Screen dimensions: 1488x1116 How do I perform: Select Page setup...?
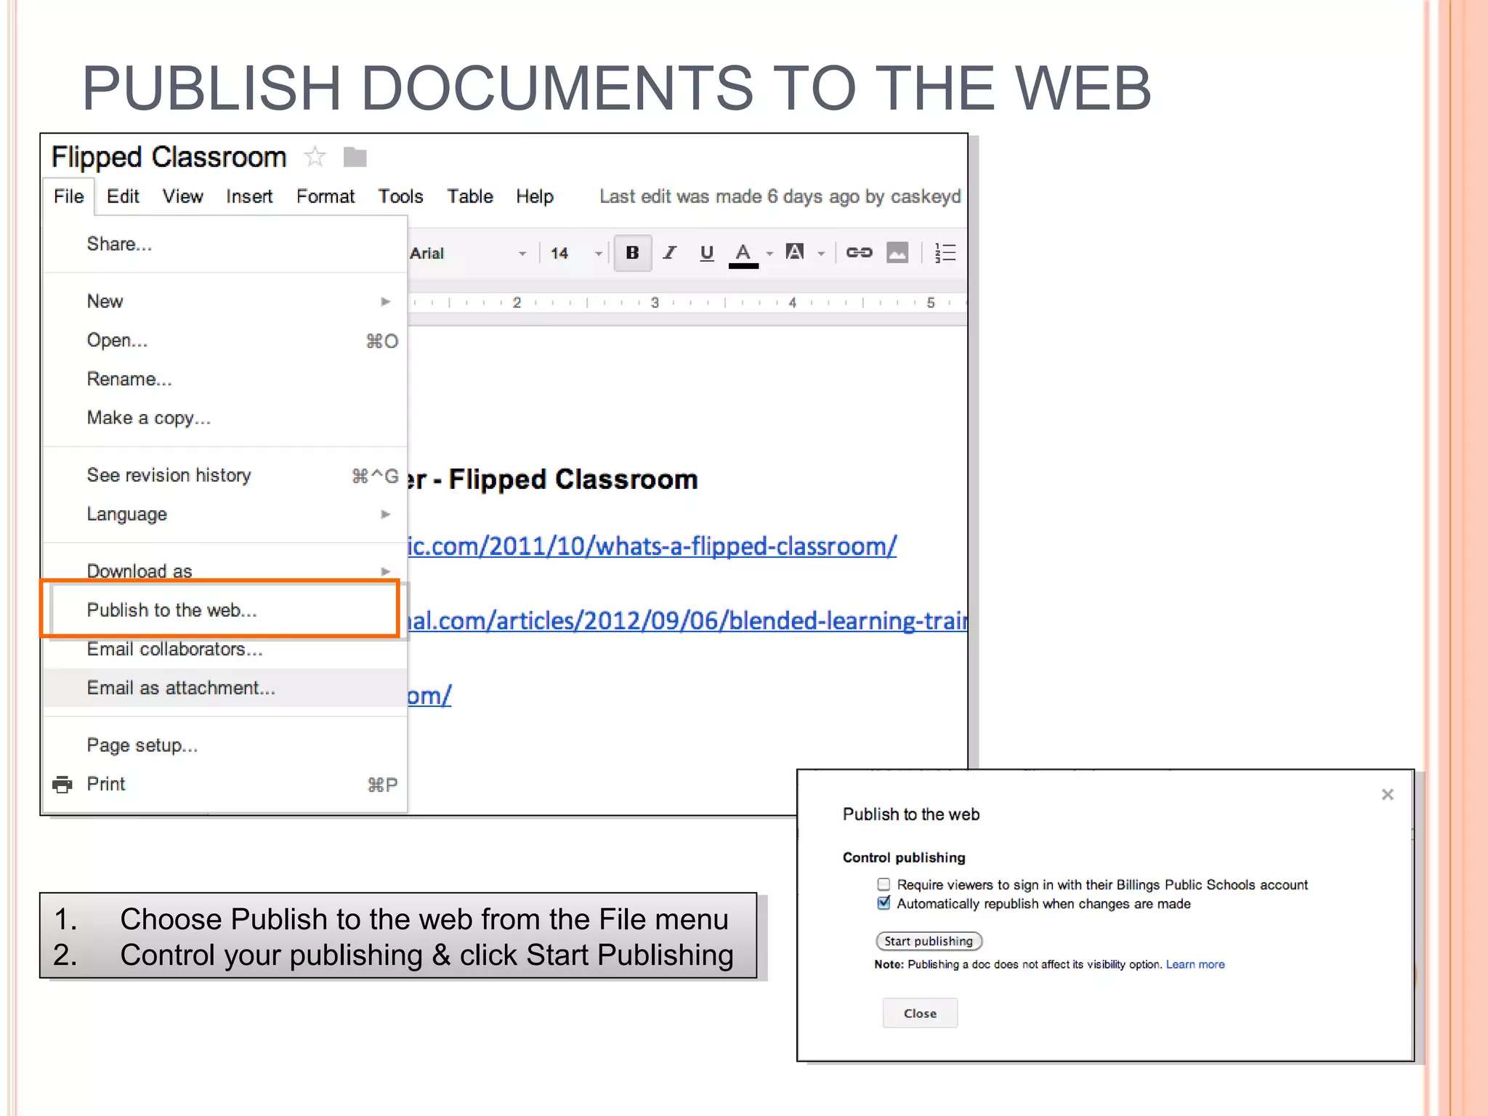(x=225, y=745)
